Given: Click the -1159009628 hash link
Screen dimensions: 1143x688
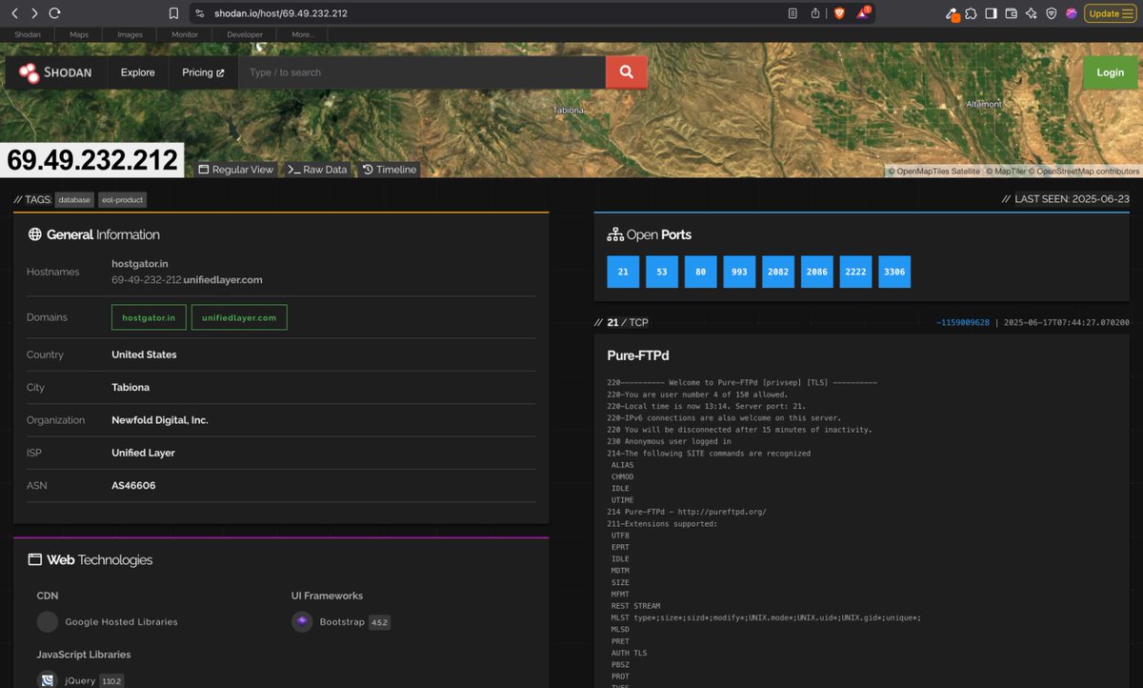Looking at the screenshot, I should [x=962, y=323].
